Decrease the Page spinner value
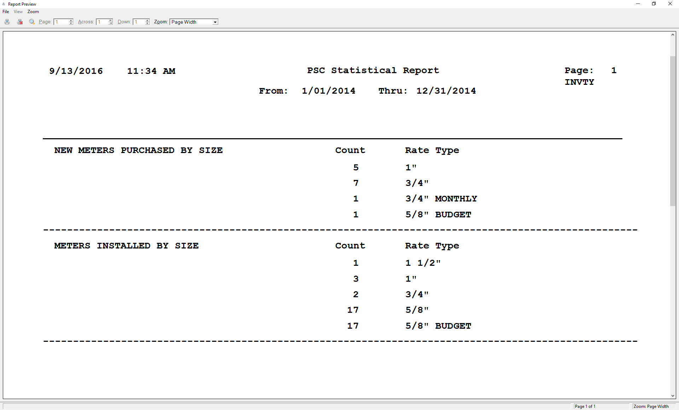The width and height of the screenshot is (679, 410). pos(71,23)
